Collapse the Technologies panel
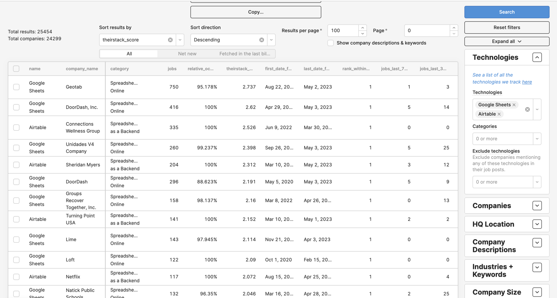The width and height of the screenshot is (557, 298). 537,58
